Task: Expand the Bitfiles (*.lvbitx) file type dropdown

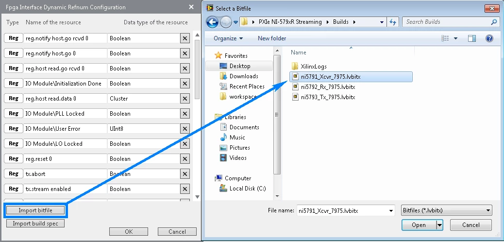Action: click(x=447, y=210)
